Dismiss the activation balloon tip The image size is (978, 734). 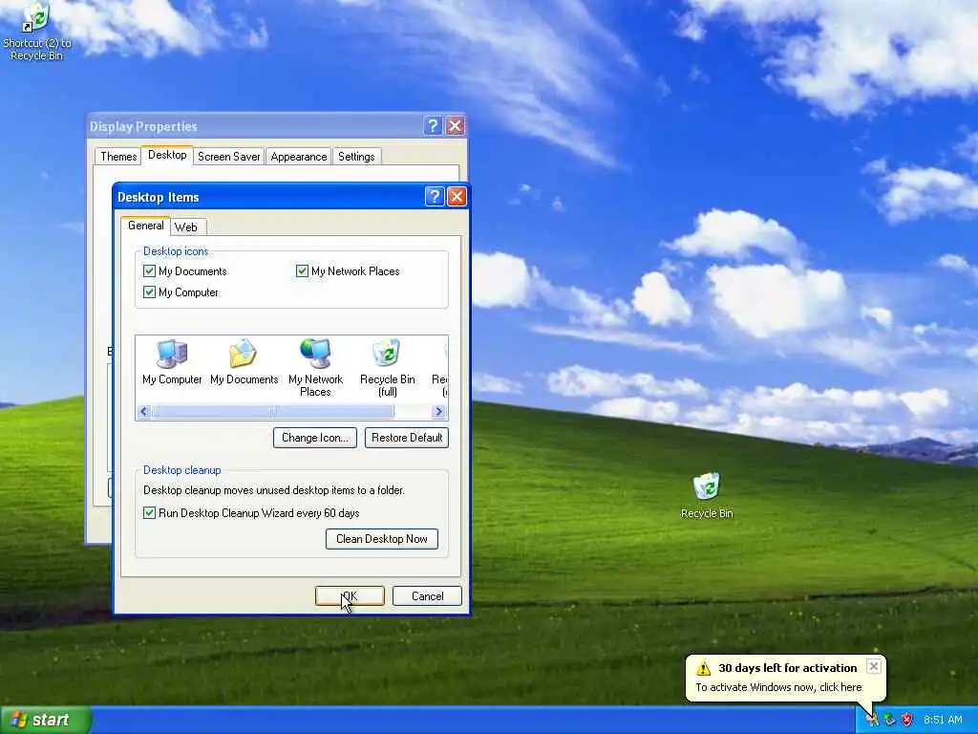874,666
